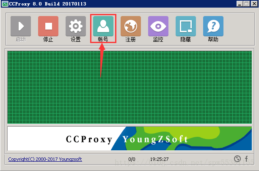This screenshot has height=171, width=259.
Task: Open 设置 (Settings) gear icon
Action: click(x=76, y=26)
